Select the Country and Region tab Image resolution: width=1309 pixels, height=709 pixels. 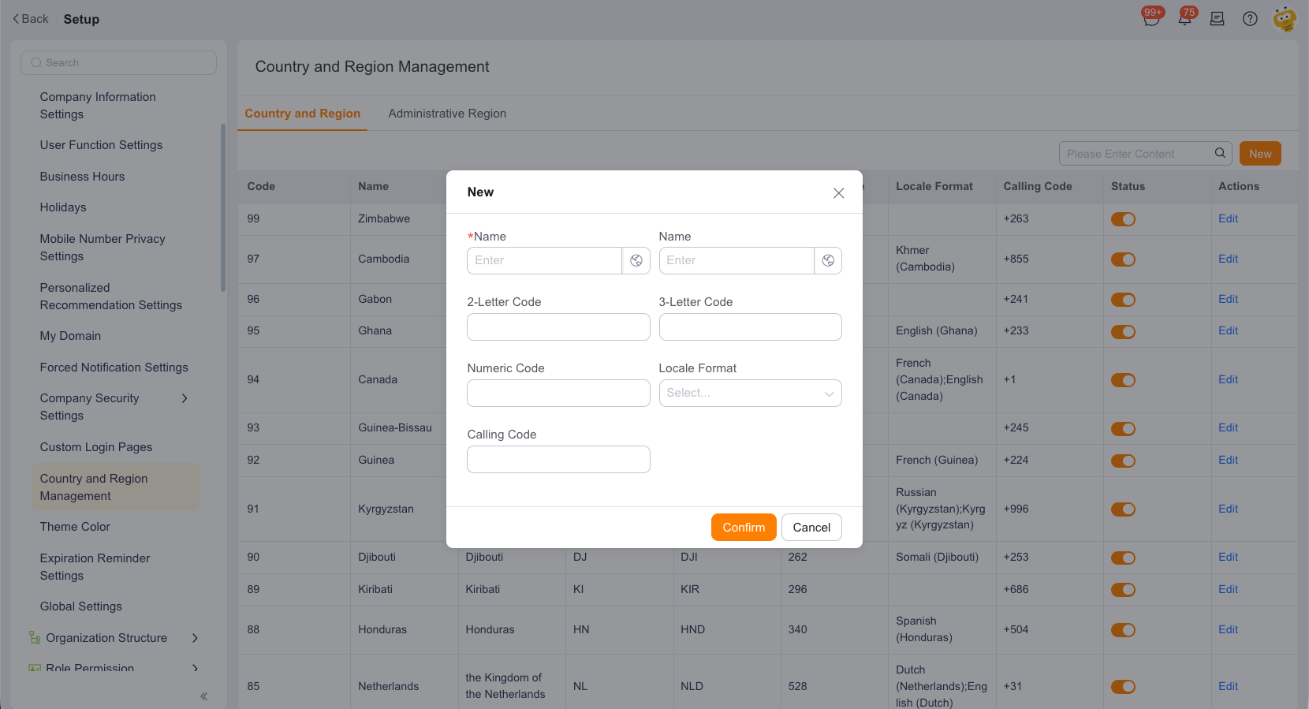(302, 114)
